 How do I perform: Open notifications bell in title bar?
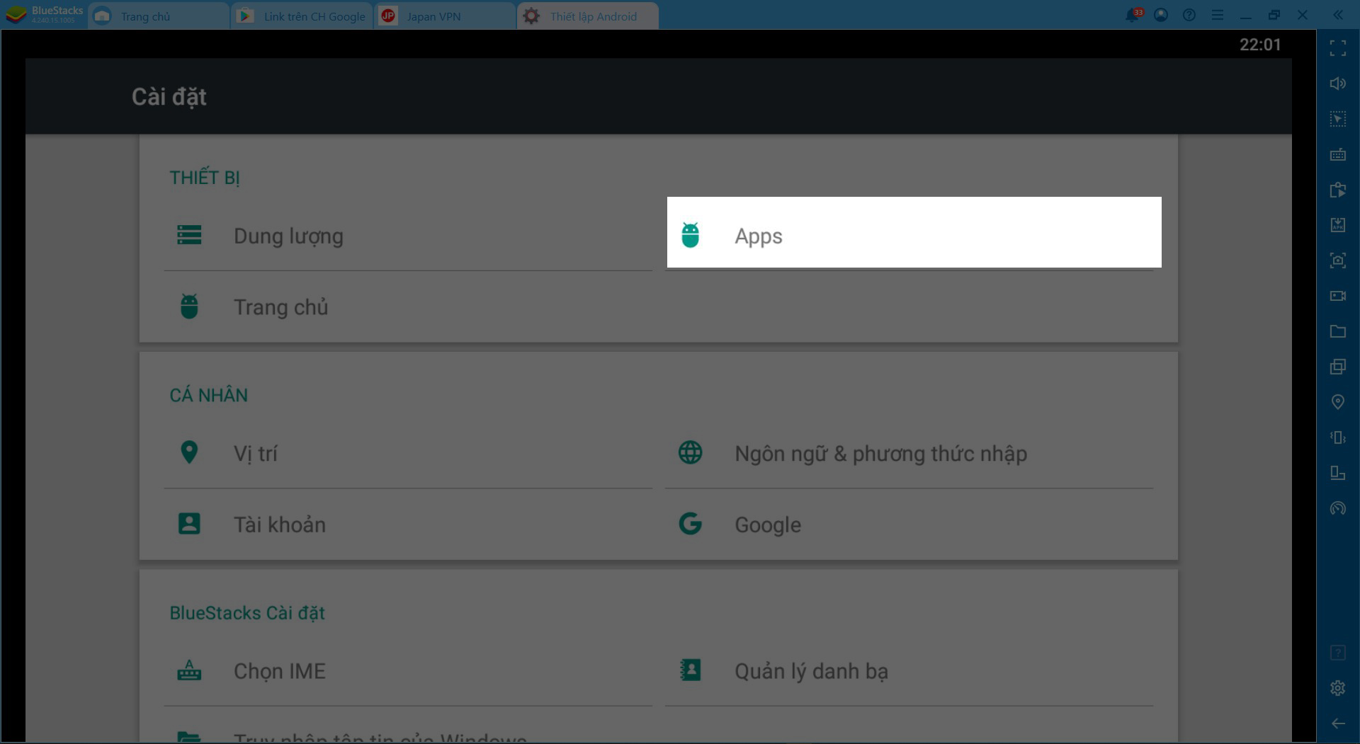[x=1133, y=15]
